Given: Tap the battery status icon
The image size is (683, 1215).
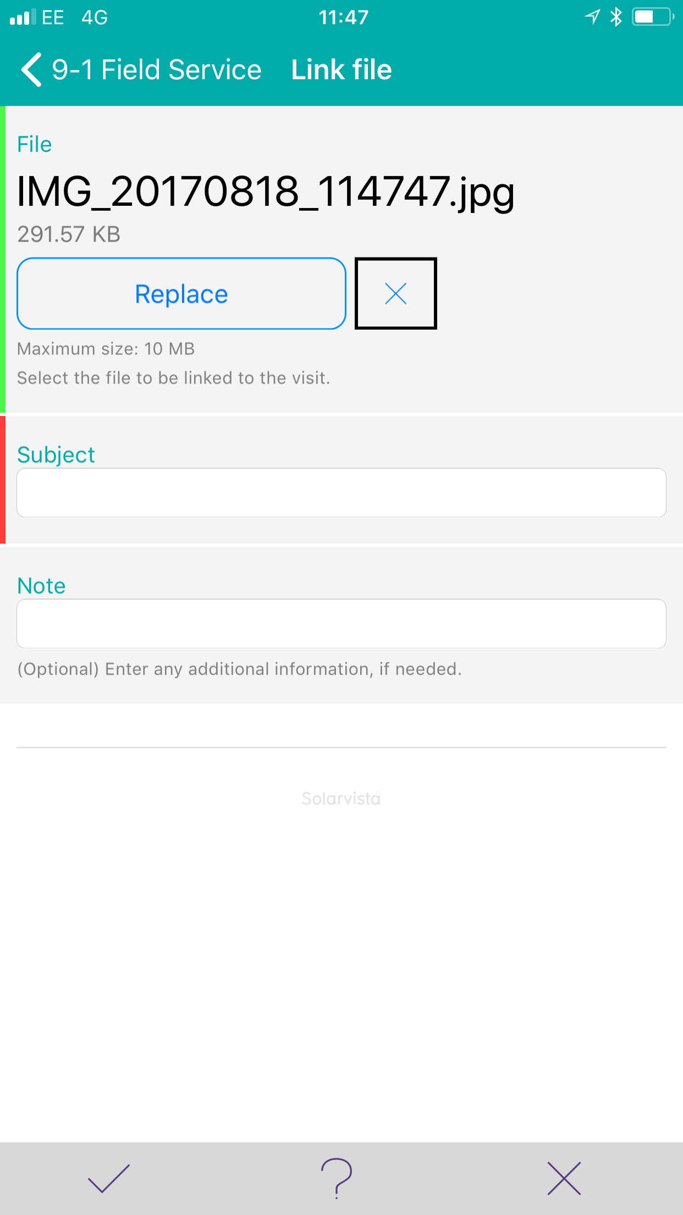Looking at the screenshot, I should pos(653,17).
